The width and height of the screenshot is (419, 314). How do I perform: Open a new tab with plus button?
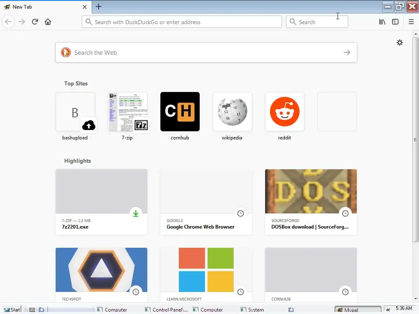click(x=98, y=7)
